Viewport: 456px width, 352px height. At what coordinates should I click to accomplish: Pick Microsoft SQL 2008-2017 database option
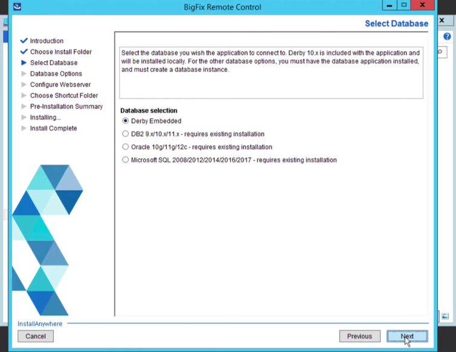126,160
